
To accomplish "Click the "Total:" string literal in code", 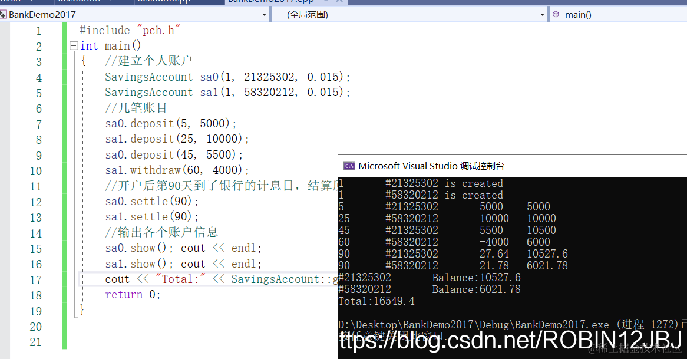I will coord(180,279).
